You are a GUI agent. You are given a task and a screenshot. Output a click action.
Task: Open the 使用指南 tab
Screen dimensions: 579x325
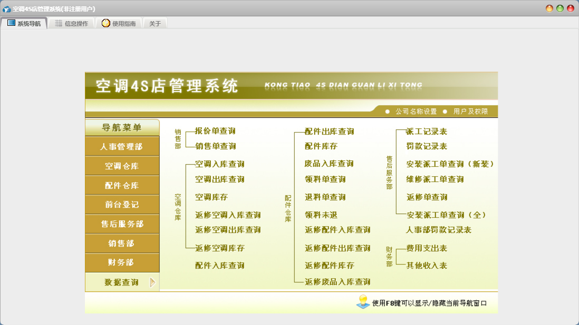coord(119,24)
